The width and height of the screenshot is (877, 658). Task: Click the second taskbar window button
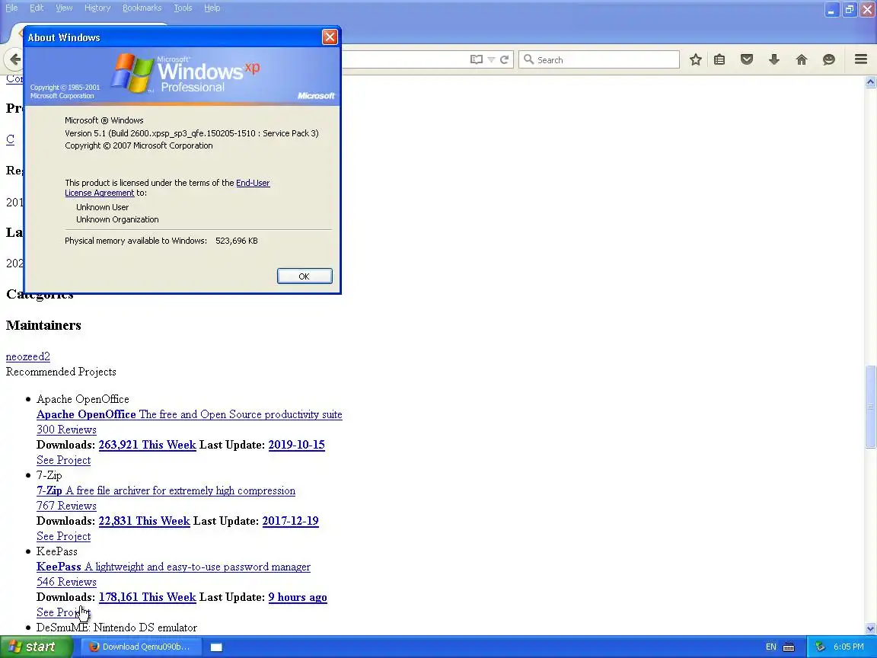coord(216,647)
